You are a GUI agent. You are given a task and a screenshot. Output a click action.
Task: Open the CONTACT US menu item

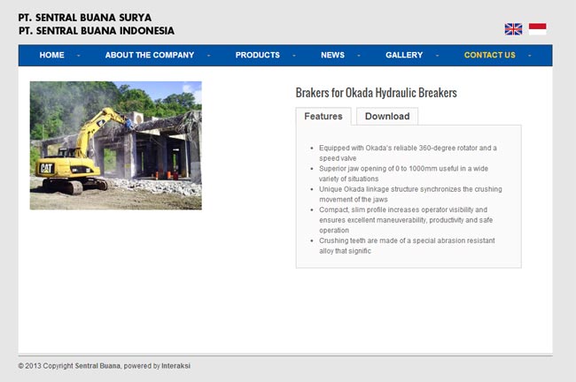[490, 55]
